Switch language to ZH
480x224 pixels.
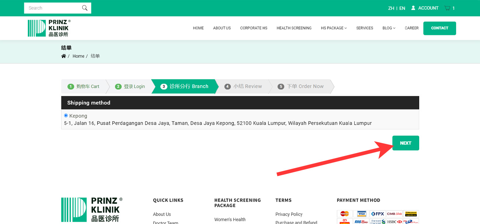(391, 8)
